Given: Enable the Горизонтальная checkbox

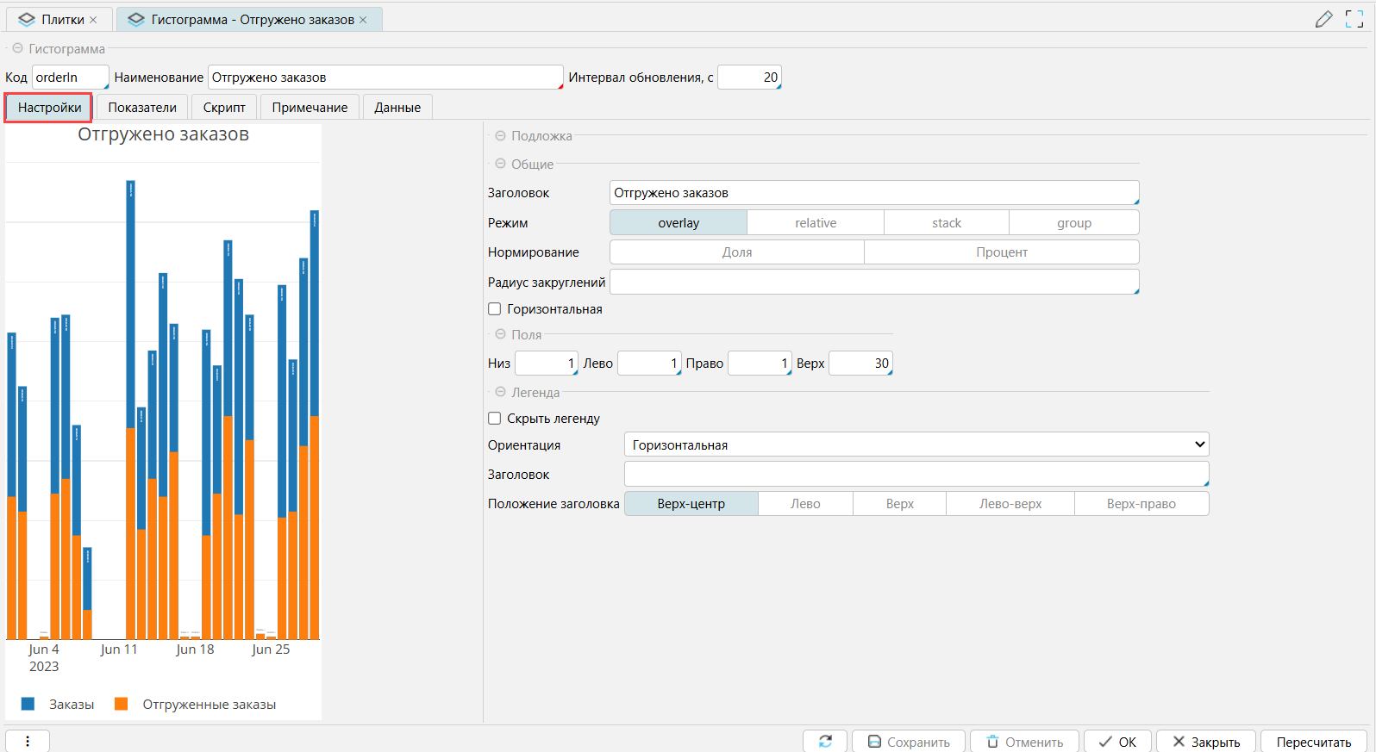Looking at the screenshot, I should click(x=495, y=309).
